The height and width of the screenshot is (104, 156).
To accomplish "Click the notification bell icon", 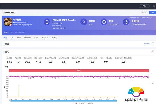I will (x=154, y=6).
